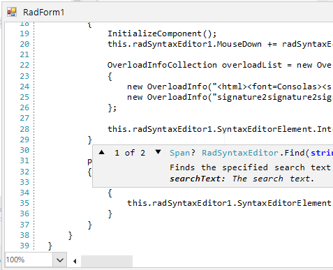Show next overload with down arrow
Screen dimensions: 333x270
[x=158, y=152]
